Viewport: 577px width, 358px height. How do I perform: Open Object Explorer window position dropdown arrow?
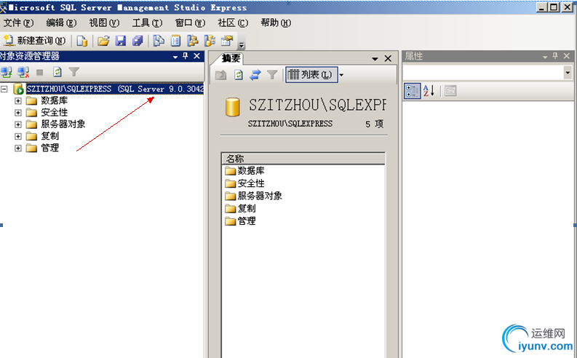(x=175, y=57)
